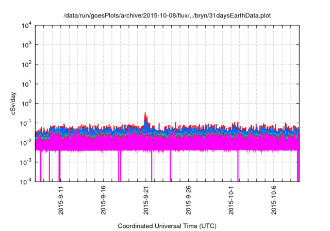Click the 2015-10-1 date tick label
Image resolution: width=330 pixels, height=231 pixels.
pyautogui.click(x=231, y=200)
